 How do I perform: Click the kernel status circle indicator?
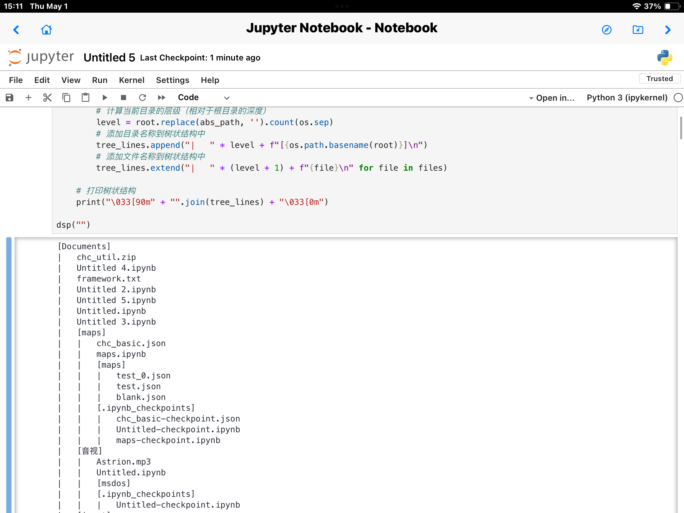pyautogui.click(x=678, y=98)
